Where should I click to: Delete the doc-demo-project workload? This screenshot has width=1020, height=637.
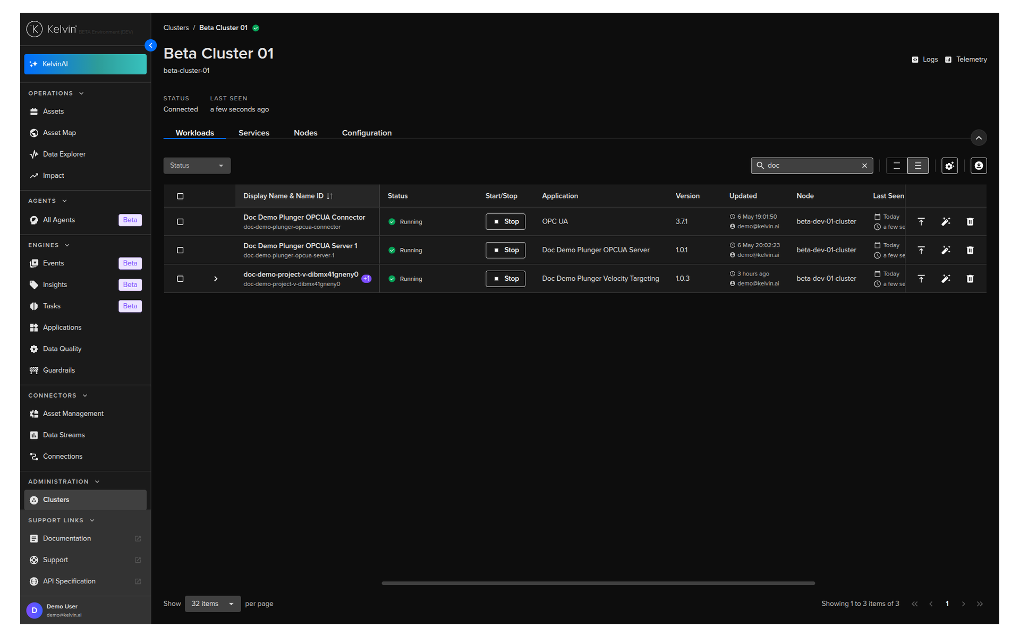click(970, 279)
